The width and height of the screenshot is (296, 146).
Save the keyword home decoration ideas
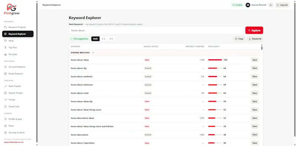click(255, 118)
